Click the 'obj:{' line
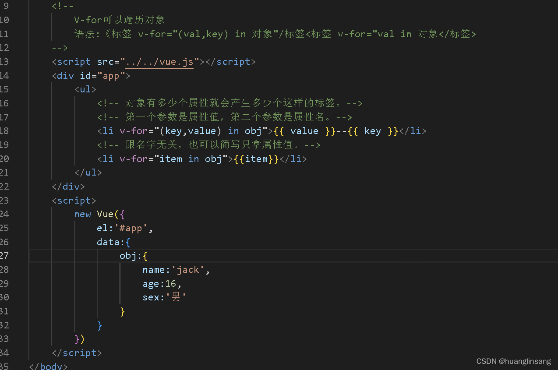 point(134,256)
